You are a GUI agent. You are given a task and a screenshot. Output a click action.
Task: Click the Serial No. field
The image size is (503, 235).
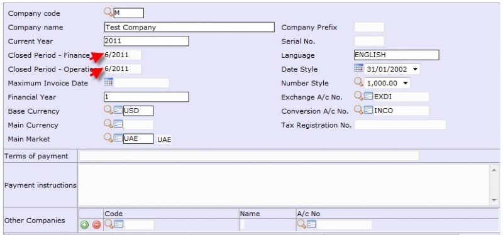pos(369,41)
